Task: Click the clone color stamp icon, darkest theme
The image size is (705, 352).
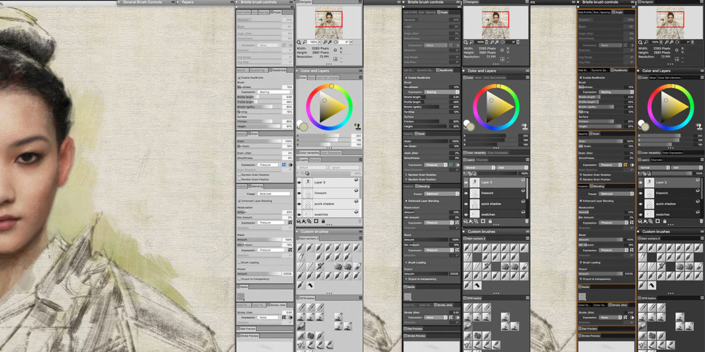Action: tap(699, 126)
